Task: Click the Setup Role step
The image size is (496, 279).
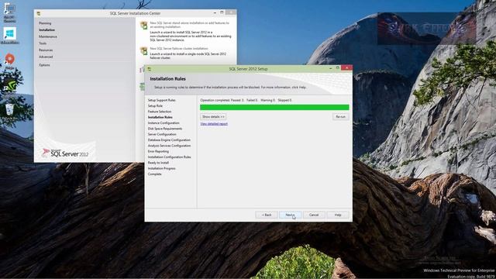Action: [x=155, y=106]
